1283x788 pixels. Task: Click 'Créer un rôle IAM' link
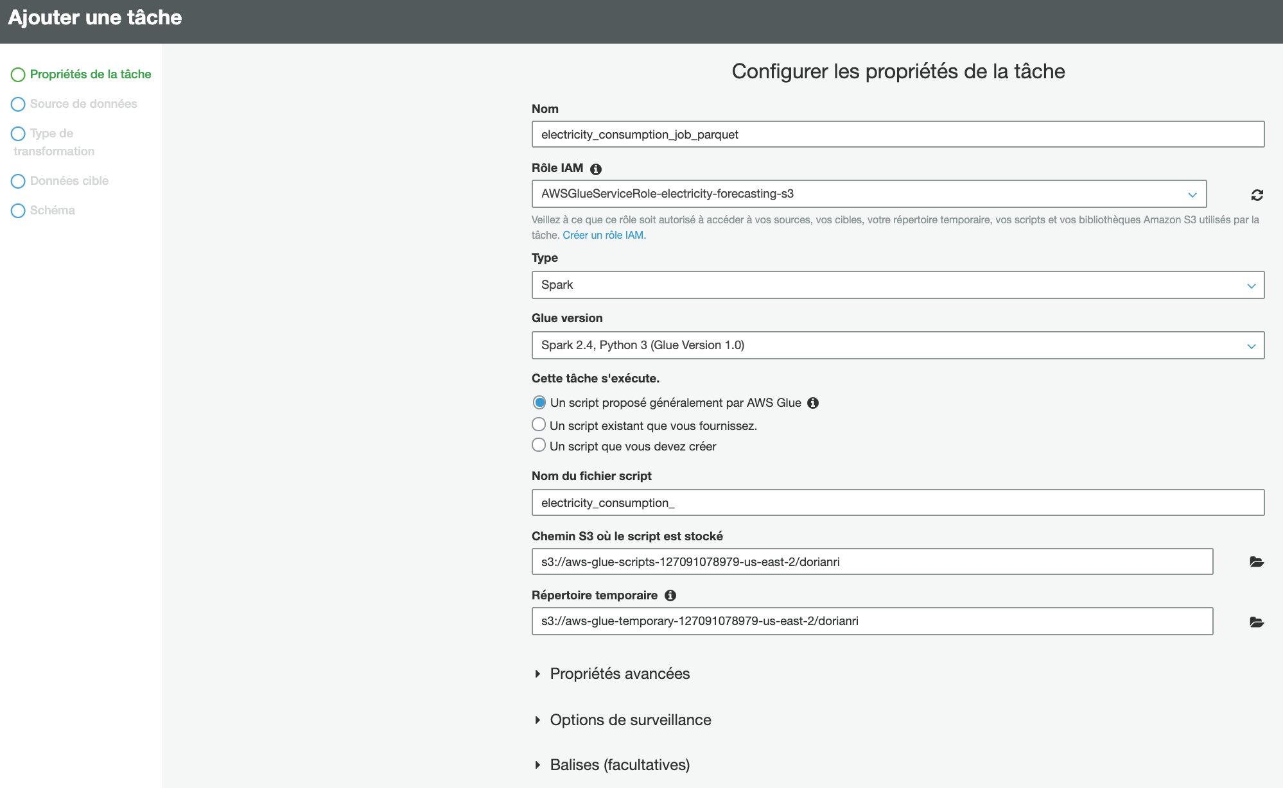604,236
